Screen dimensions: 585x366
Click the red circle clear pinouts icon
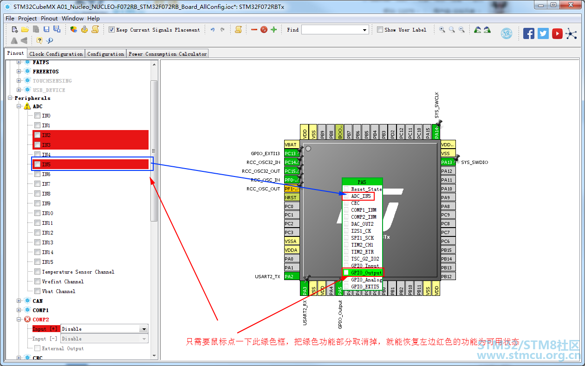264,29
